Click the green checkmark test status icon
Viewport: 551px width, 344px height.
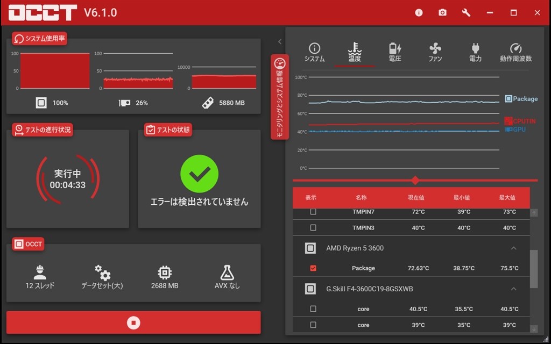[199, 174]
